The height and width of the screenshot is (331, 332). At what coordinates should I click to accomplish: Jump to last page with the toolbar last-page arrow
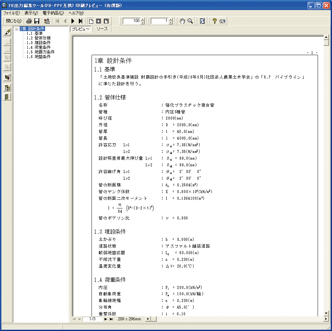80,21
